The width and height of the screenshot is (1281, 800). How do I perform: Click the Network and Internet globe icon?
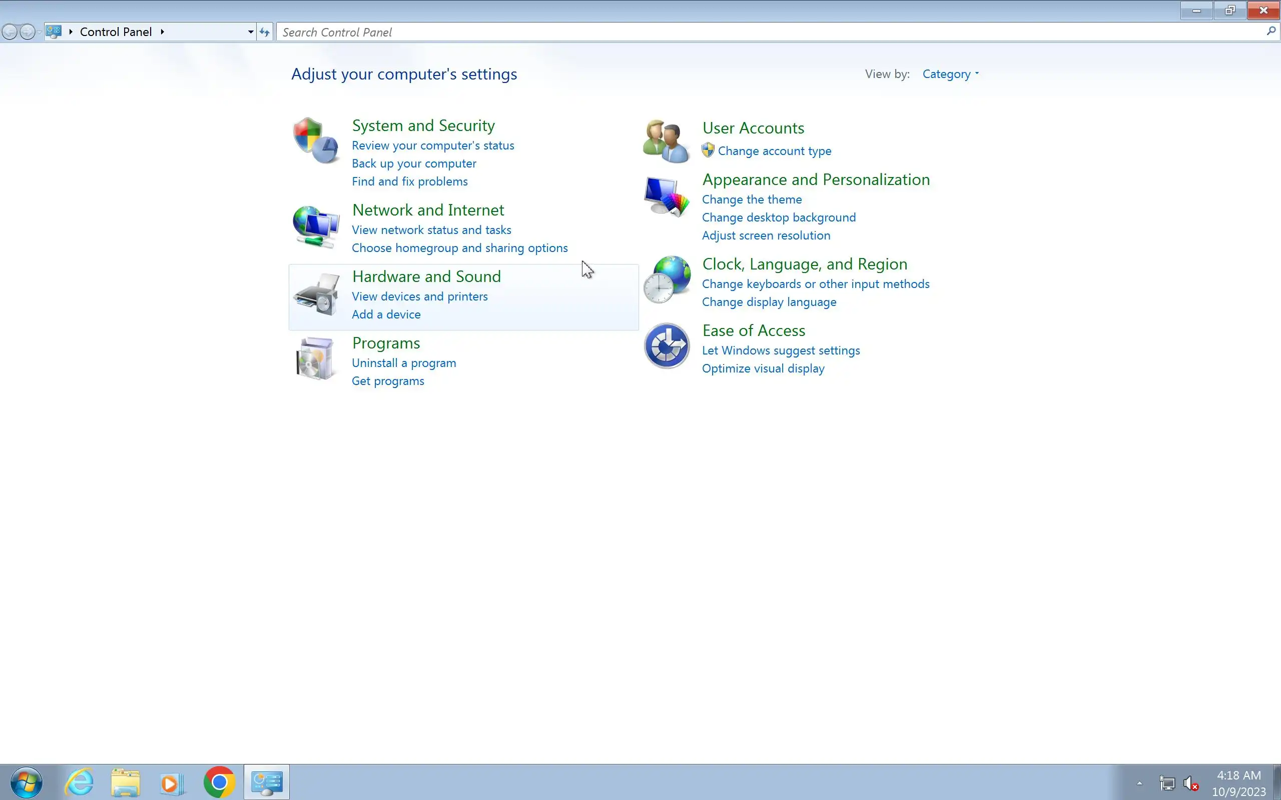pos(316,226)
